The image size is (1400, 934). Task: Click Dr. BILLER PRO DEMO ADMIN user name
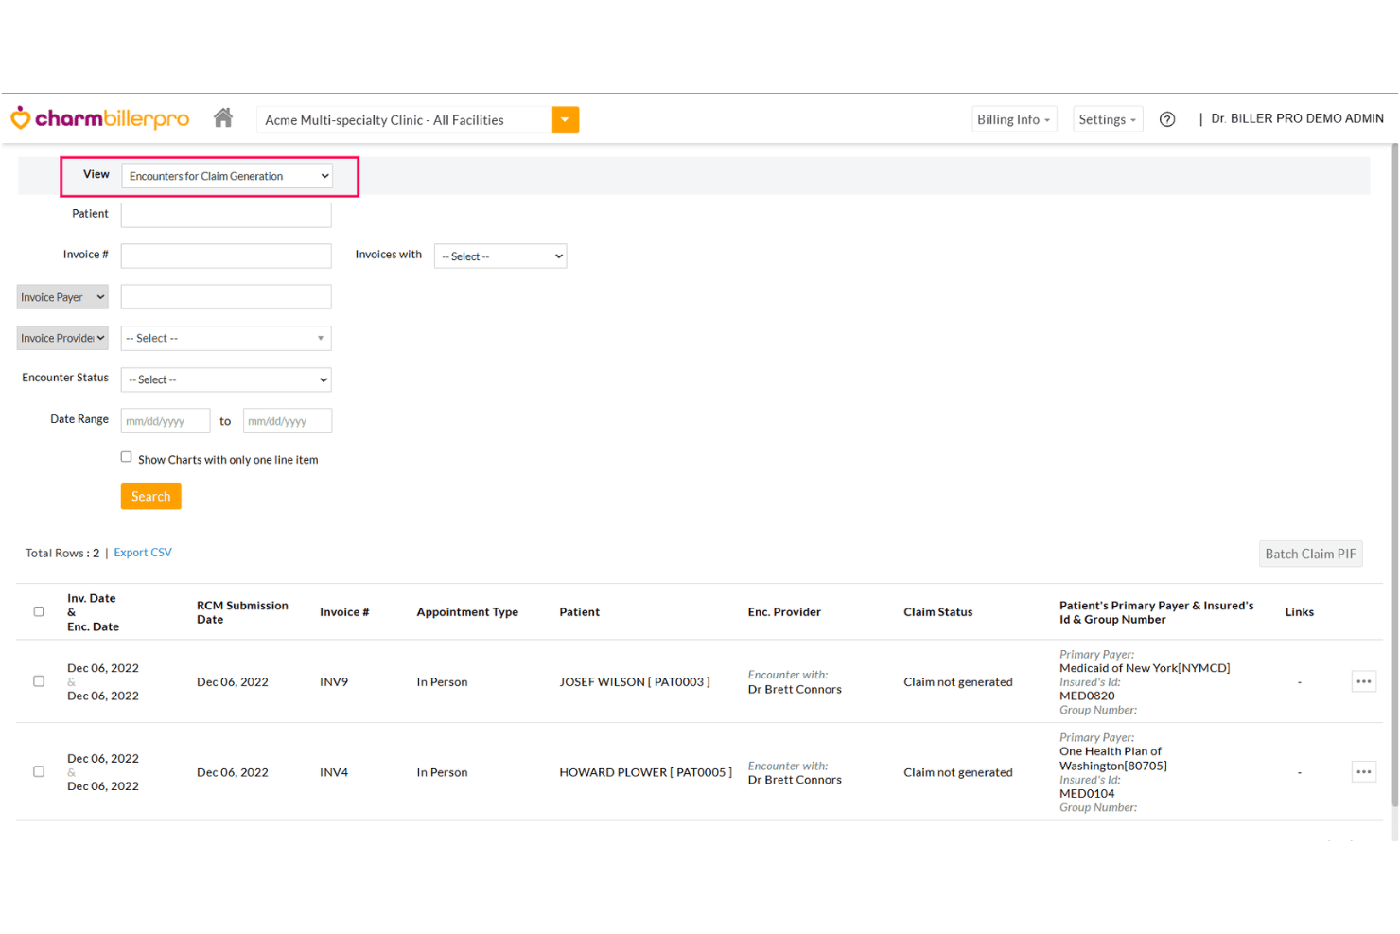(1297, 118)
